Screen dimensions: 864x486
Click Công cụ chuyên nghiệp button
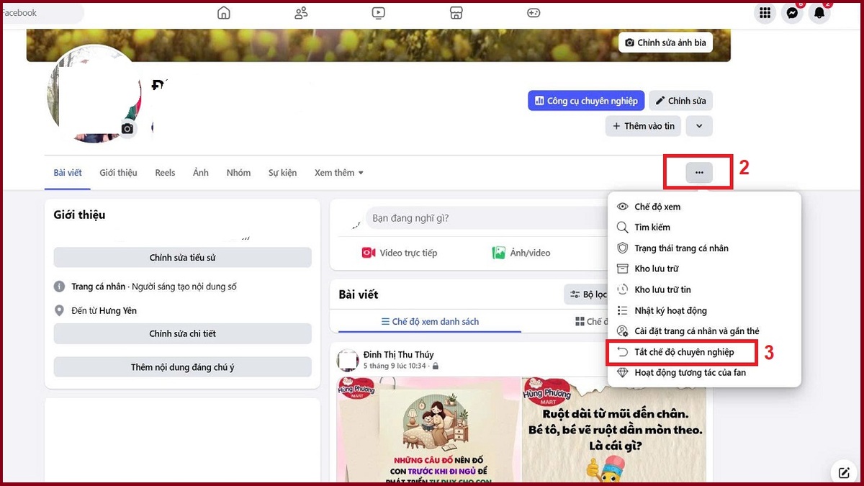586,101
